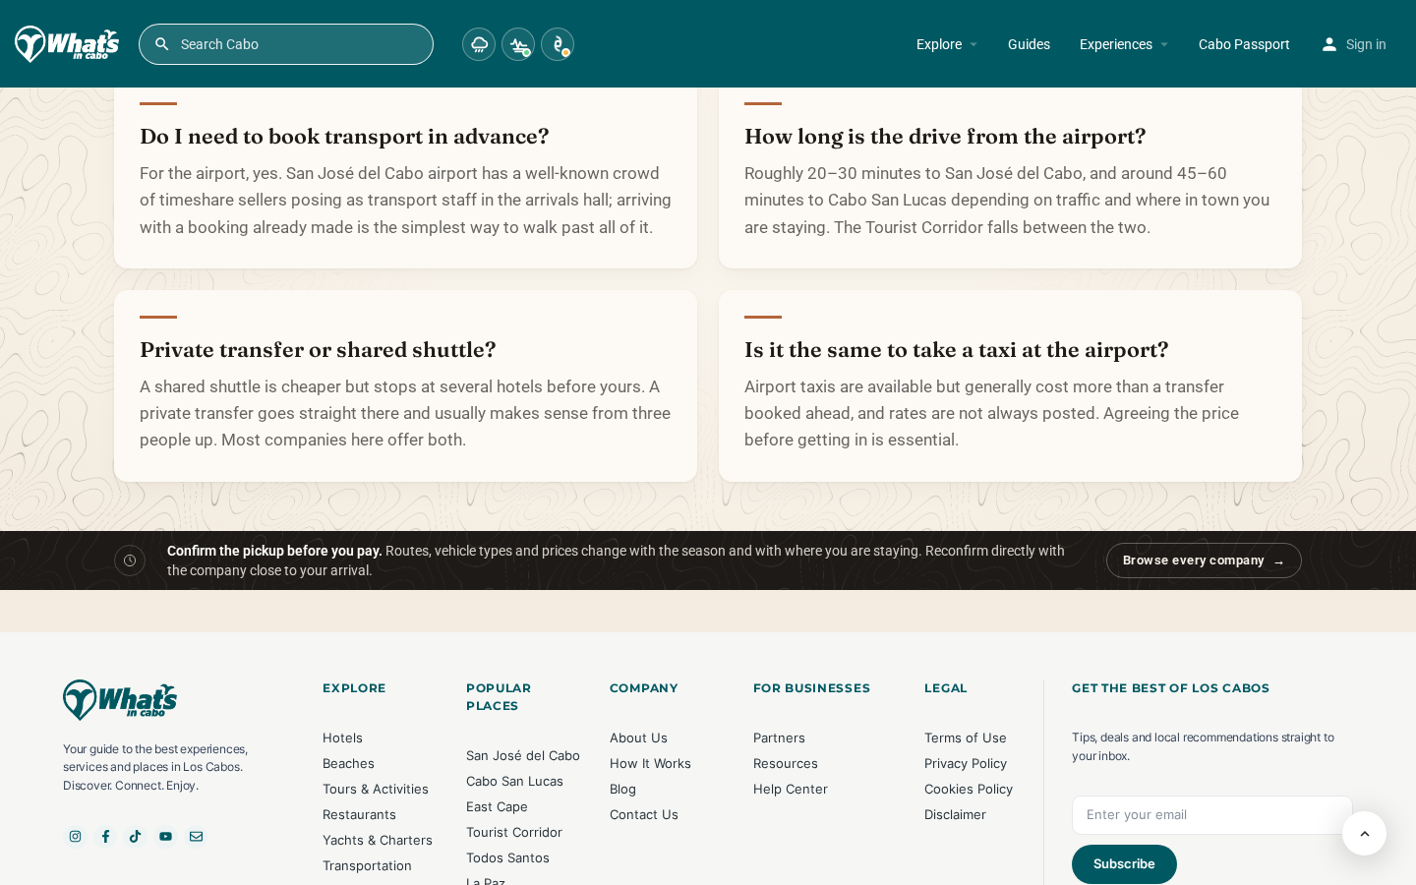Click the email envelope icon in footer
The image size is (1416, 885).
click(197, 836)
